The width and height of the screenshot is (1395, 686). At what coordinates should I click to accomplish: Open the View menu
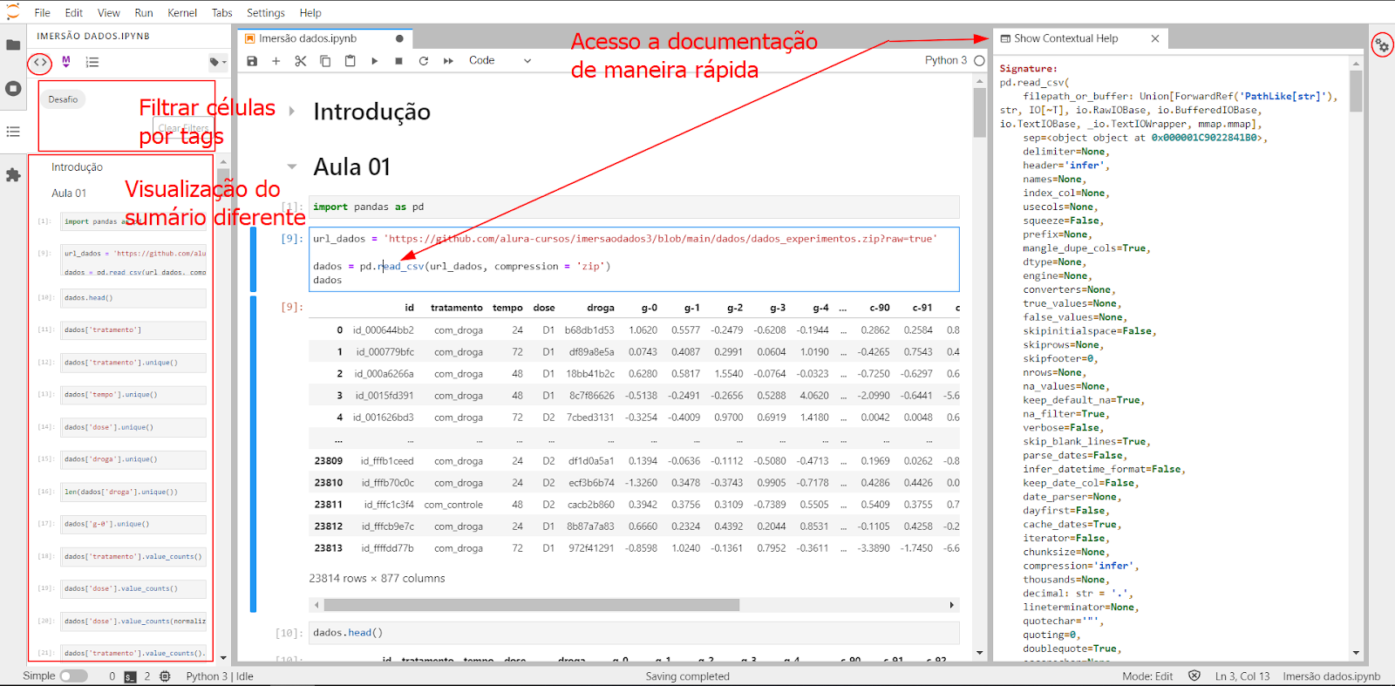109,13
